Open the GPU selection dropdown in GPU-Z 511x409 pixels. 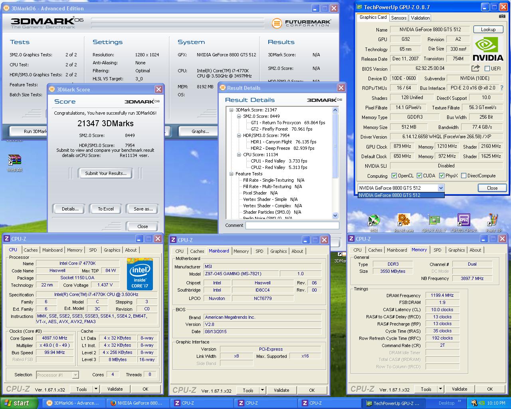441,188
